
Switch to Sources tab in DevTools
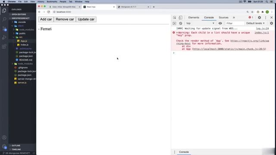click(x=223, y=18)
